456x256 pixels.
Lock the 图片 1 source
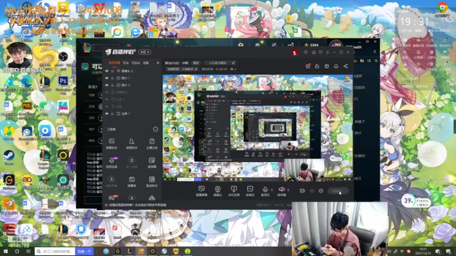[112, 78]
